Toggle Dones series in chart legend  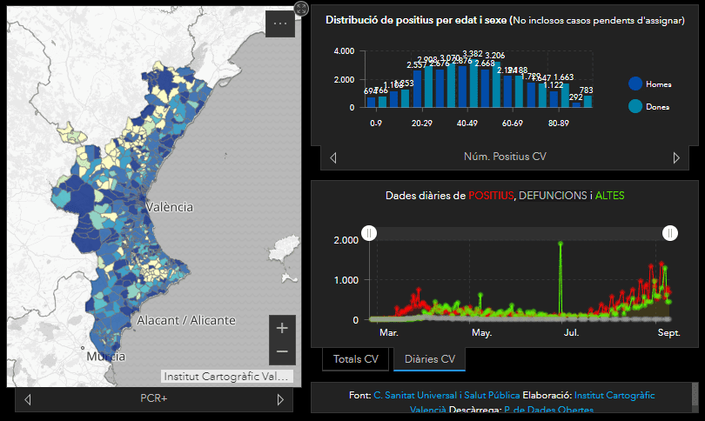635,106
